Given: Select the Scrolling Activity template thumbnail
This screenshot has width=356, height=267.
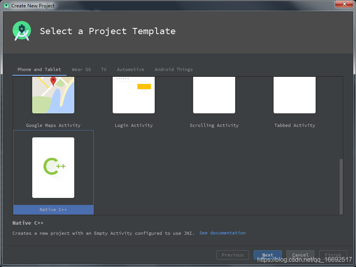Looking at the screenshot, I should [214, 95].
